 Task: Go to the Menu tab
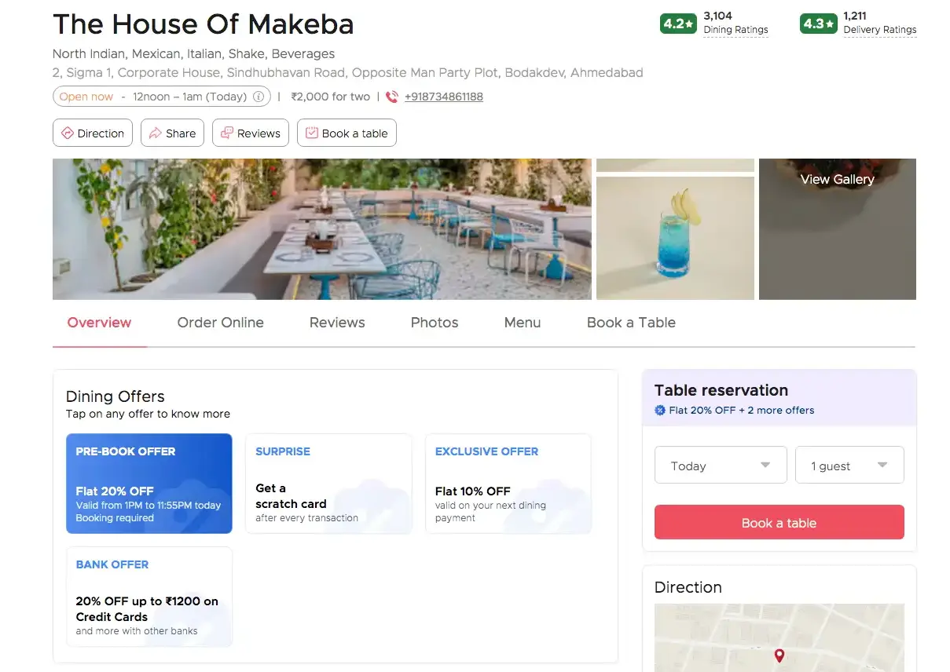click(x=523, y=323)
